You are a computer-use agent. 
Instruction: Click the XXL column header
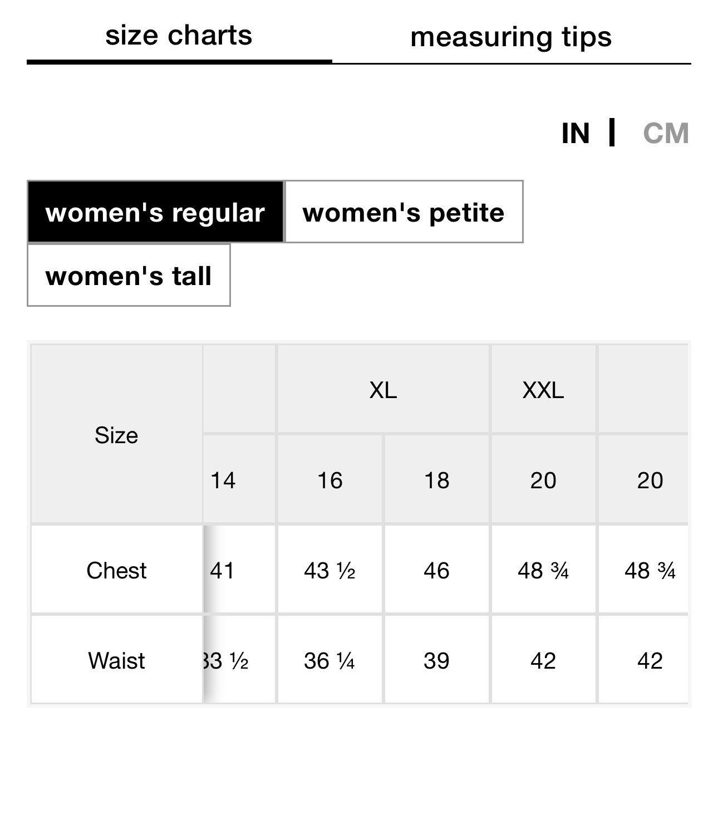(x=543, y=390)
